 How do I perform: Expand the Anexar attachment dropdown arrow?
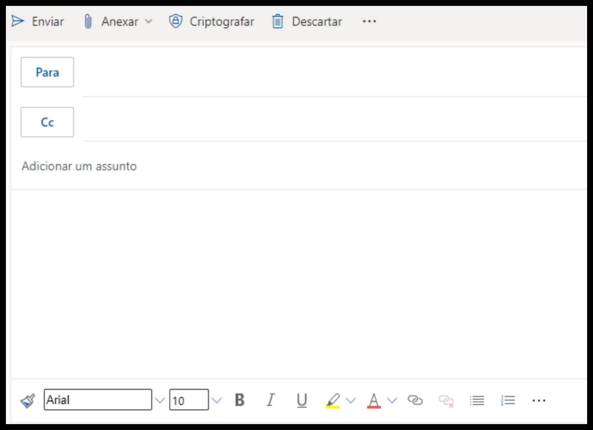[149, 21]
